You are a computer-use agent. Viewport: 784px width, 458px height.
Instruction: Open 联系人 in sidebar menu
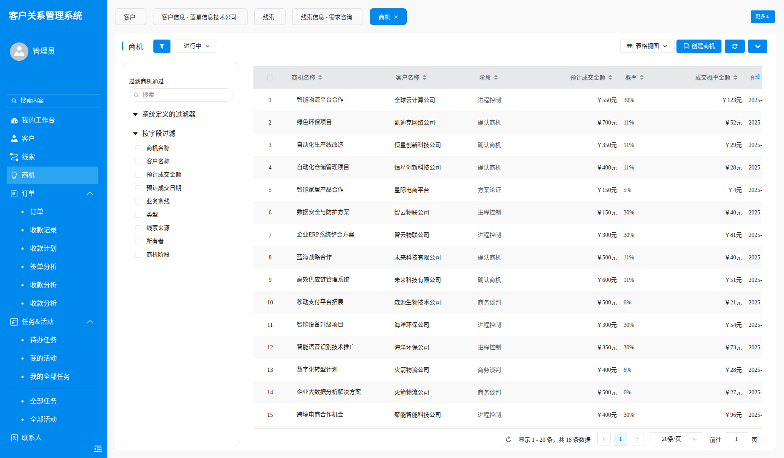(x=53, y=438)
